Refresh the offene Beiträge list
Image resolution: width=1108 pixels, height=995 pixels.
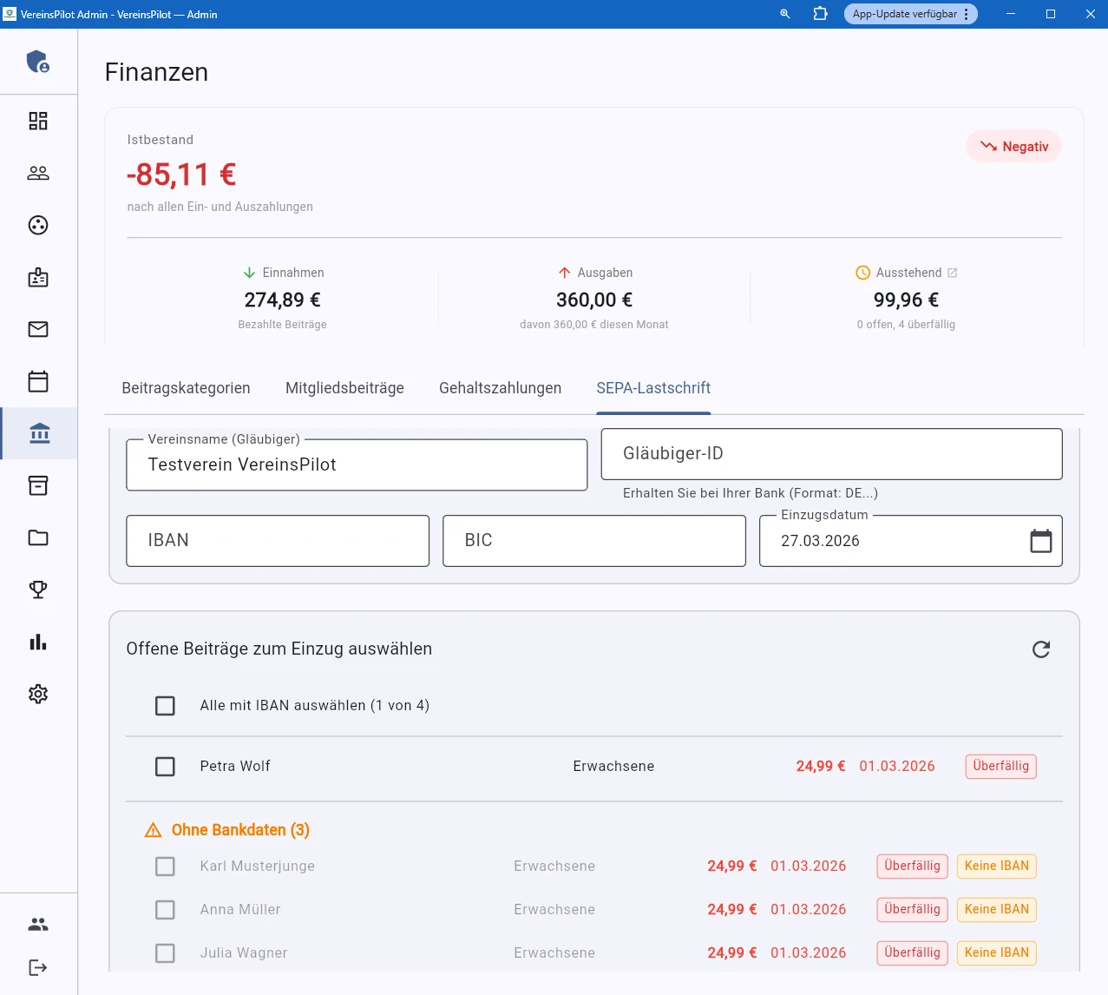pos(1041,649)
